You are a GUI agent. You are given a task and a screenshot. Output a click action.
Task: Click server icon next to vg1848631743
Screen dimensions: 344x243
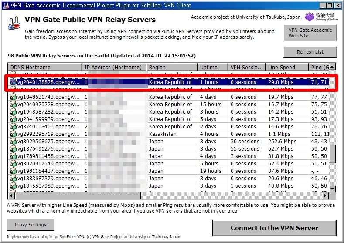point(13,97)
